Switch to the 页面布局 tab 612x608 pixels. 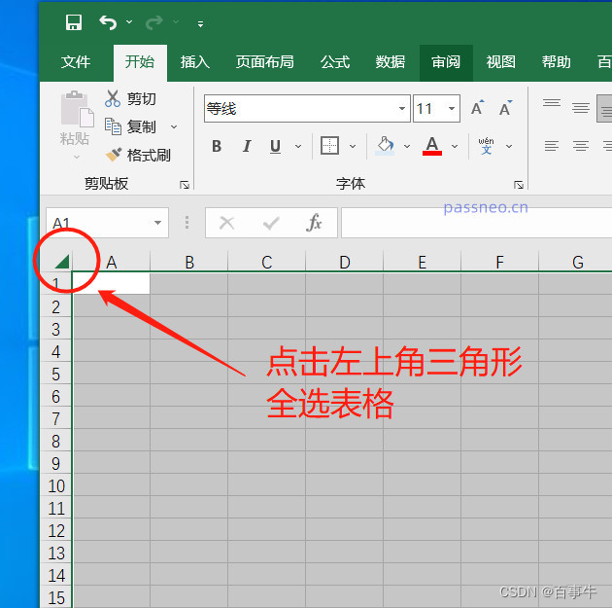coord(264,62)
